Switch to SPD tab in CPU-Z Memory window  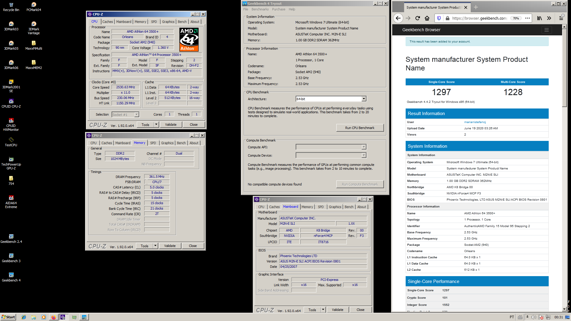tap(153, 143)
